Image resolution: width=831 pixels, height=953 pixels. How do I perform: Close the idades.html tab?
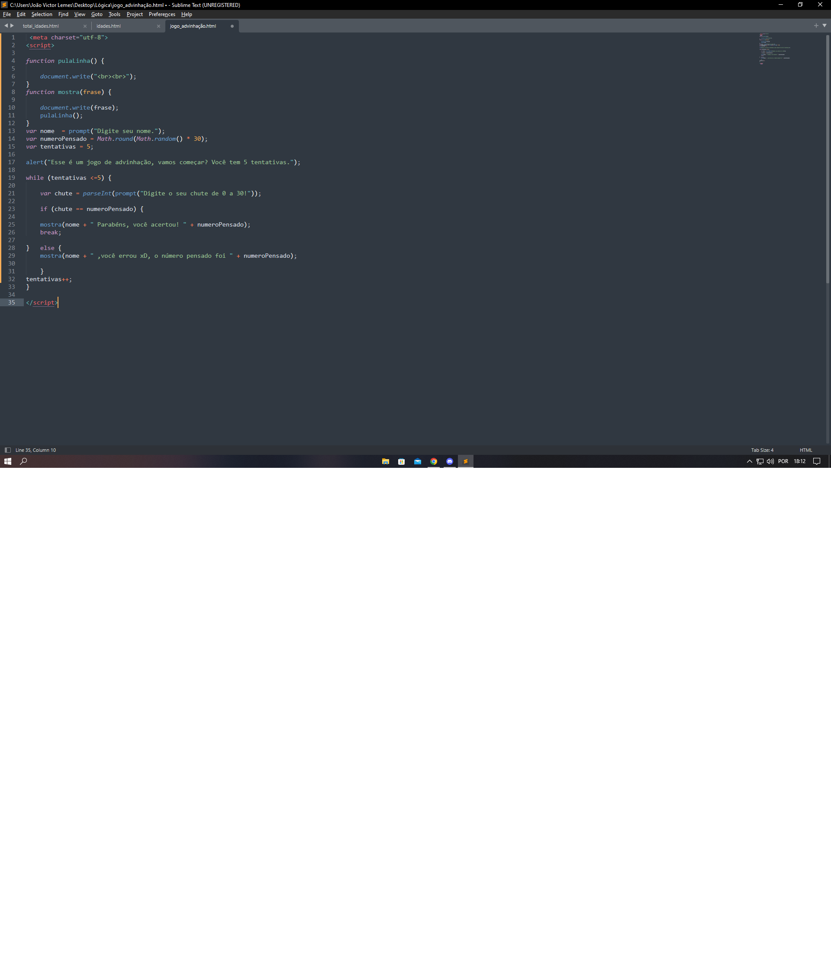pyautogui.click(x=158, y=26)
